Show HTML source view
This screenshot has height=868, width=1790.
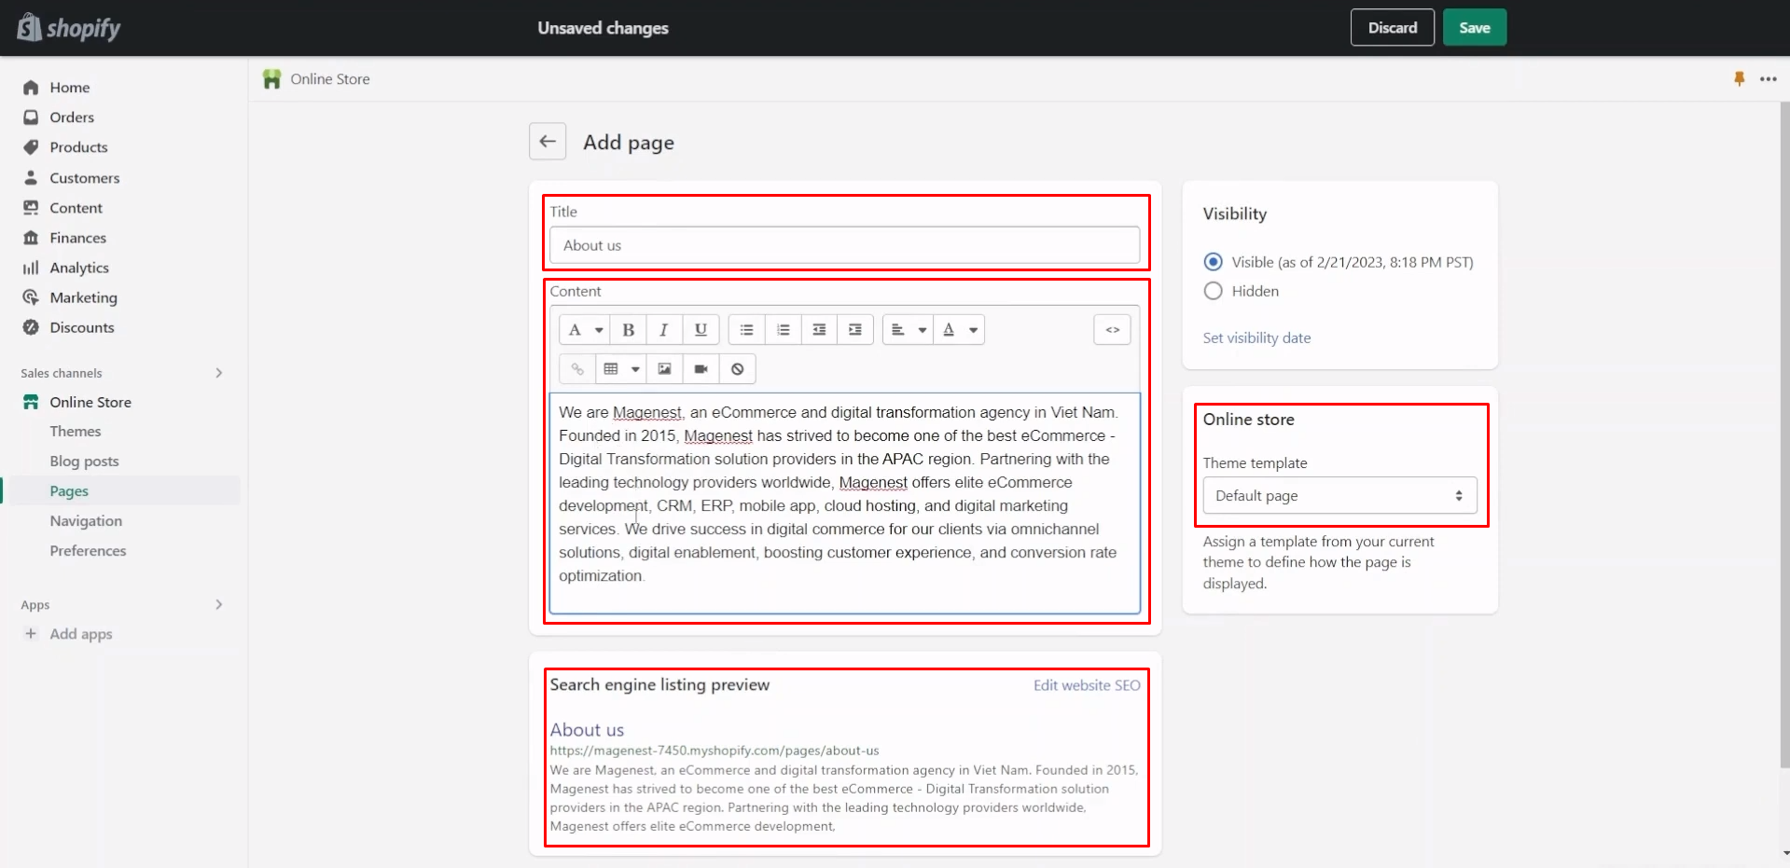pos(1112,329)
